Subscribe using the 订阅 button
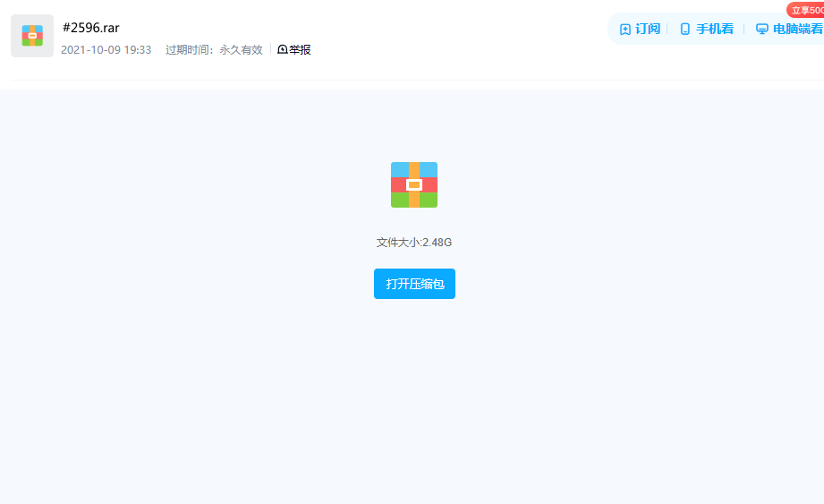The width and height of the screenshot is (824, 504). pyautogui.click(x=640, y=29)
